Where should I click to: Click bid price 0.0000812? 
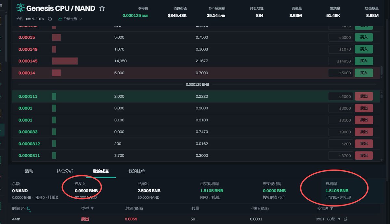[29, 144]
